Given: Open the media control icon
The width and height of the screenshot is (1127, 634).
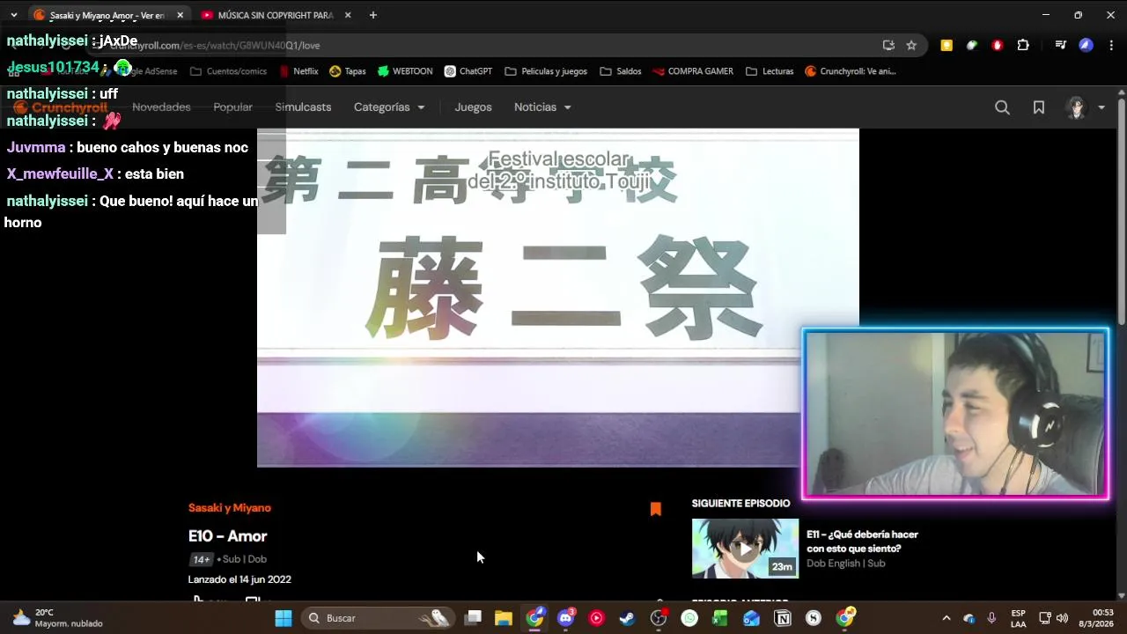Looking at the screenshot, I should pyautogui.click(x=1060, y=45).
